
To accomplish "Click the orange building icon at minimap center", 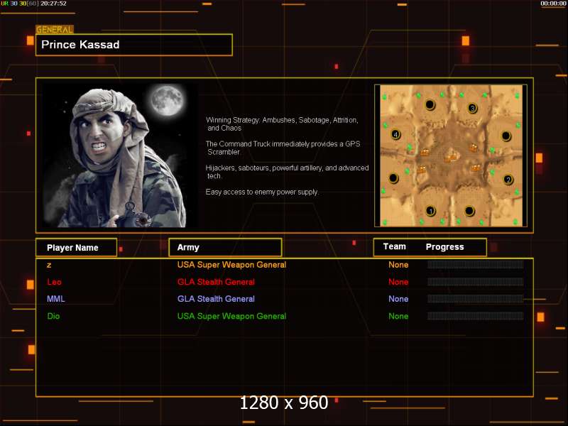I will point(451,158).
